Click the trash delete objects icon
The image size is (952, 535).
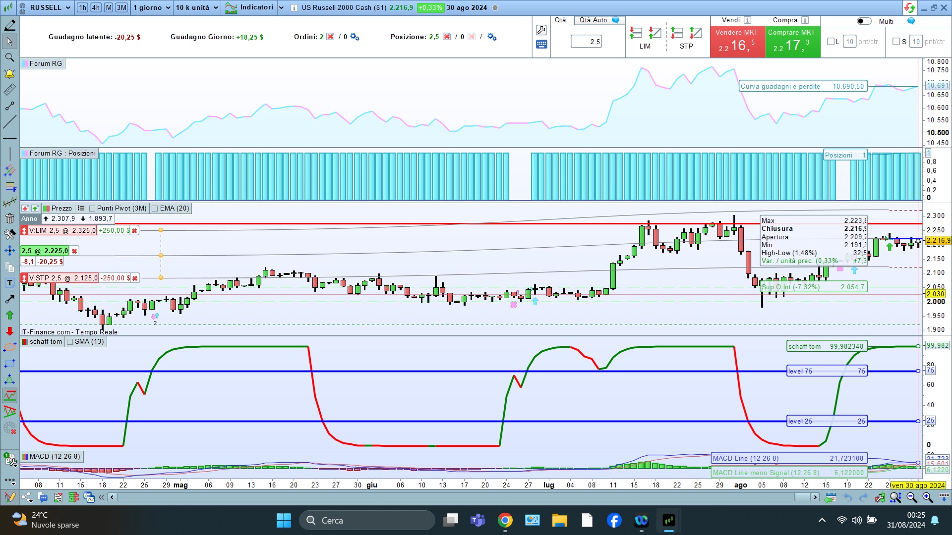point(9,218)
